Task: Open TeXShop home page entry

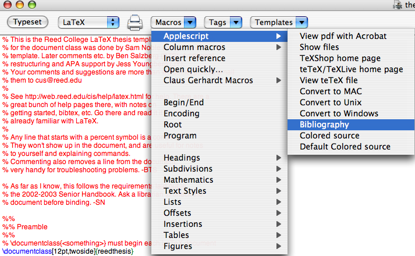Action: coord(340,58)
